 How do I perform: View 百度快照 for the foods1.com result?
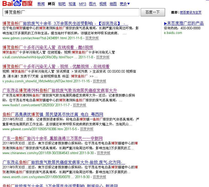pyautogui.click(x=79, y=105)
